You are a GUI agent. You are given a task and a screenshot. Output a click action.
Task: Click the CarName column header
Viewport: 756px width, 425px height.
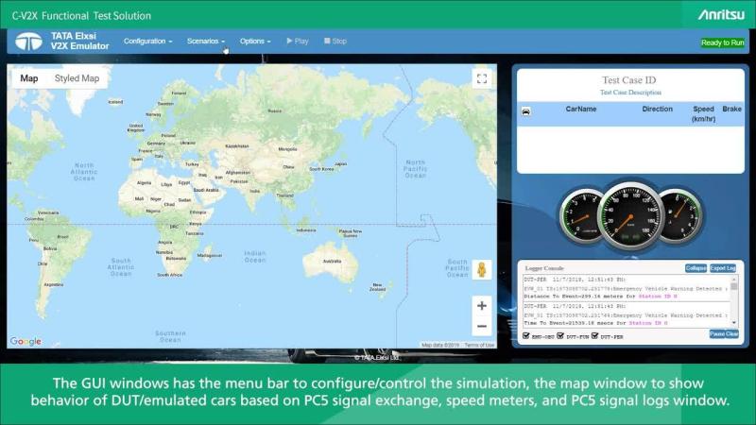point(581,110)
